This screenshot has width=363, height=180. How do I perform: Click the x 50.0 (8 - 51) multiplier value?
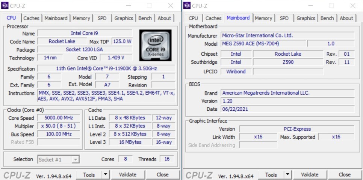(x=59, y=126)
